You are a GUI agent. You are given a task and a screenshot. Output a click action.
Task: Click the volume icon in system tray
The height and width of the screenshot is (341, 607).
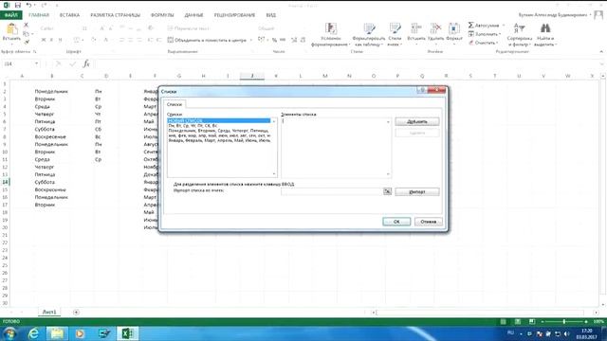567,333
